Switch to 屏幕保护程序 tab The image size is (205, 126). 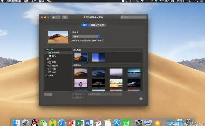97,25
